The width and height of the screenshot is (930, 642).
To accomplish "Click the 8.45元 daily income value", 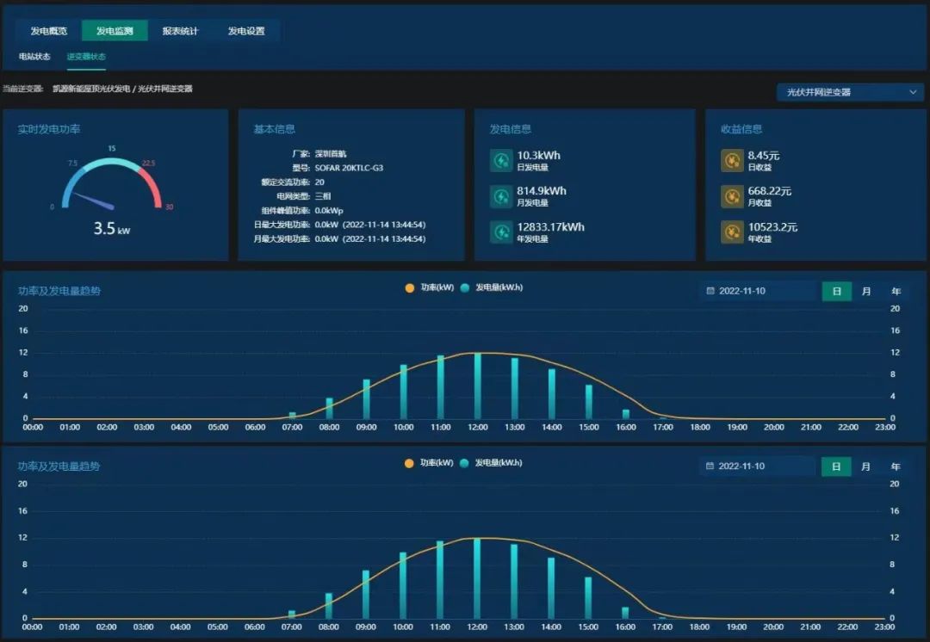I will pos(763,155).
